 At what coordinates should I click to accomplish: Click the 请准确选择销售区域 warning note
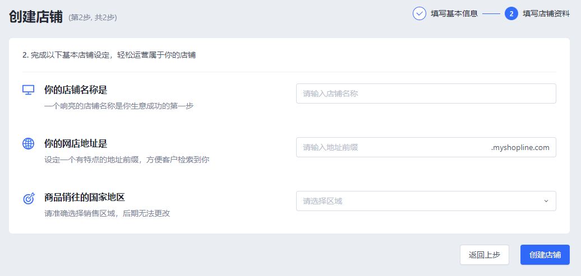tap(107, 213)
